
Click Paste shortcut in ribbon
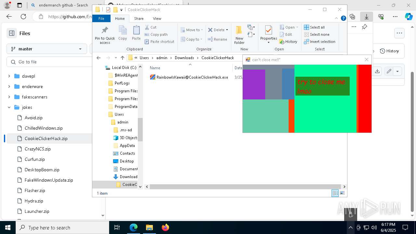pos(159,42)
